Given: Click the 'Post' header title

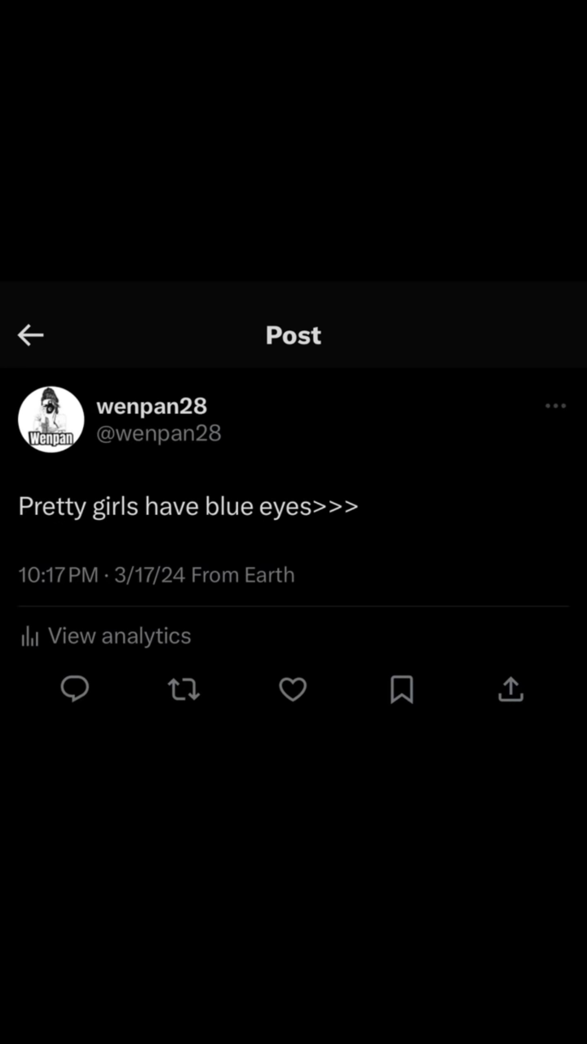Looking at the screenshot, I should (x=293, y=335).
